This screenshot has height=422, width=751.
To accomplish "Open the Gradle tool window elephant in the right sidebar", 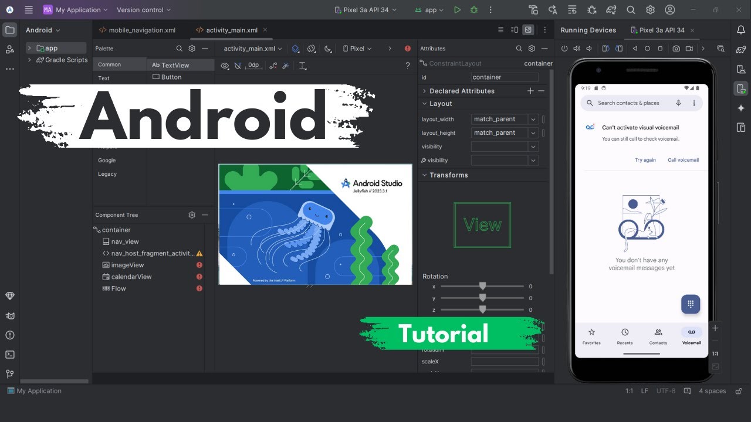I will (x=741, y=50).
